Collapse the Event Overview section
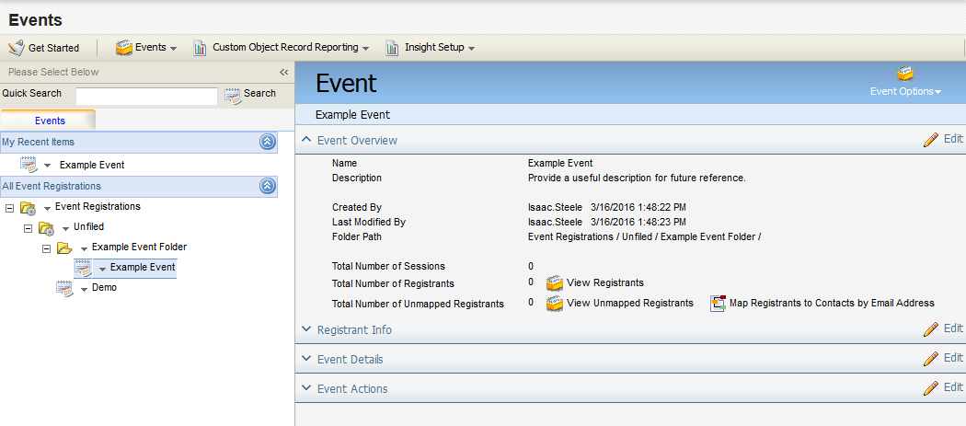 tap(306, 140)
